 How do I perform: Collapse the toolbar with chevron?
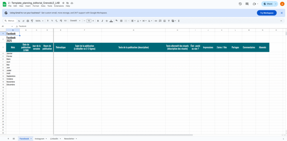pyautogui.click(x=281, y=21)
